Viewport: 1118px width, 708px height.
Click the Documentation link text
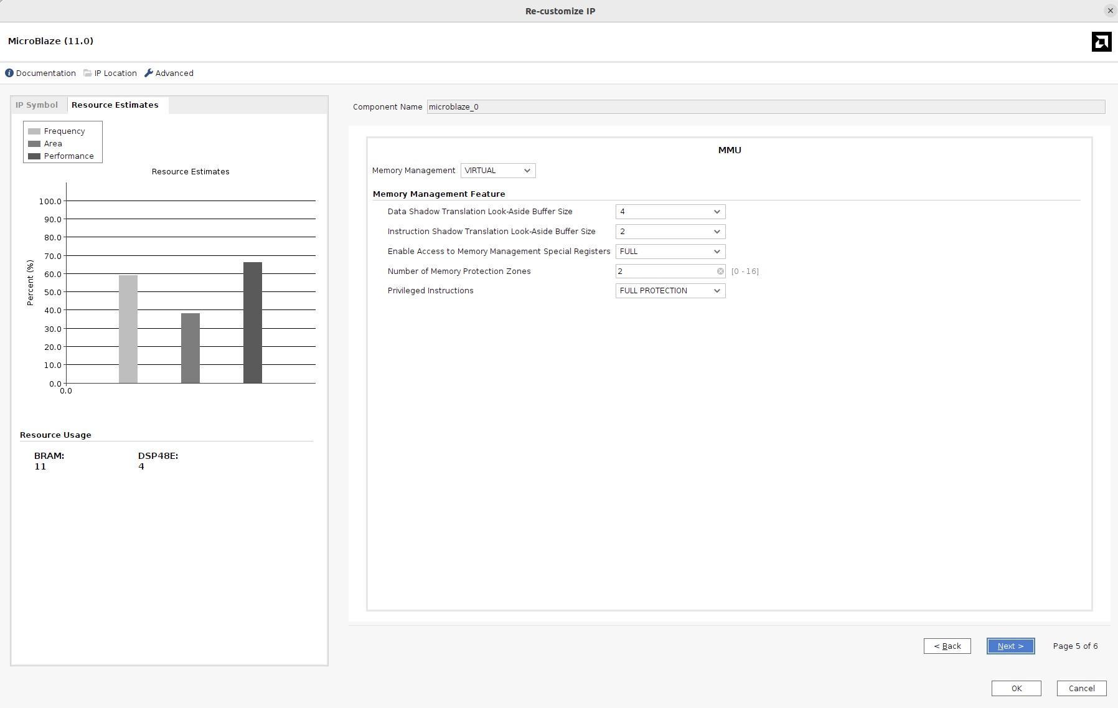(x=46, y=73)
